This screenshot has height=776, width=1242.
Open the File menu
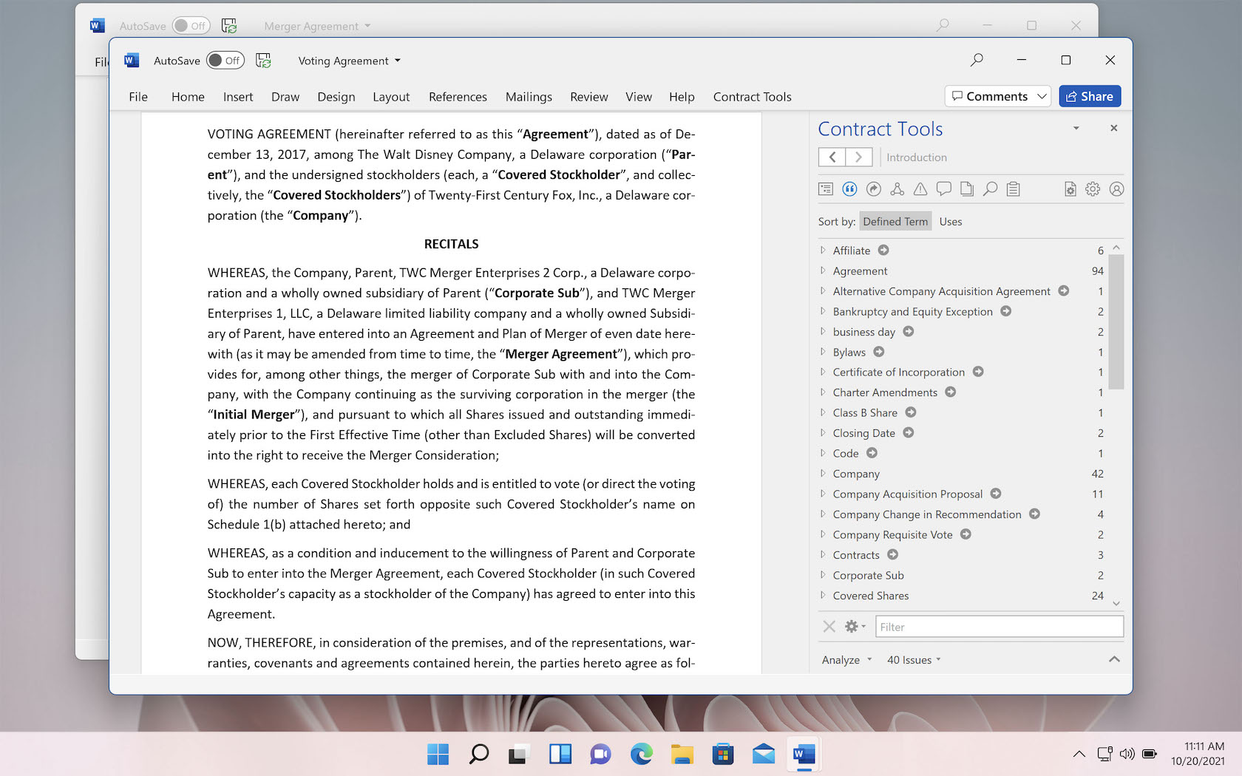click(x=138, y=97)
